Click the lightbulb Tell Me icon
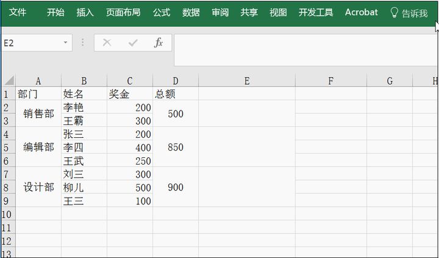Screen dimensions: 439x258 [x=394, y=13]
